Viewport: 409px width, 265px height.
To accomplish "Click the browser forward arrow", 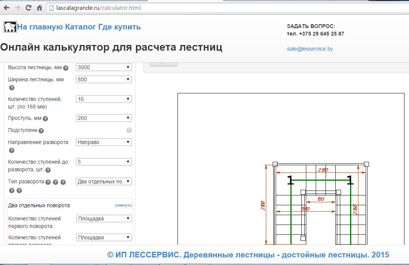I will click(17, 8).
